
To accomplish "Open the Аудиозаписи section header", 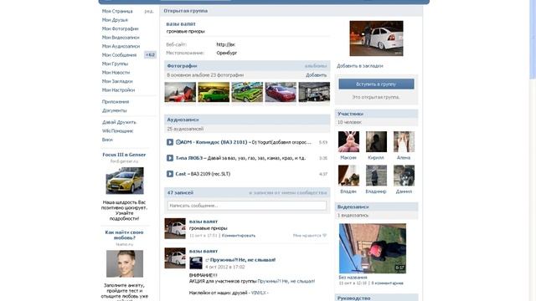I will tap(183, 120).
